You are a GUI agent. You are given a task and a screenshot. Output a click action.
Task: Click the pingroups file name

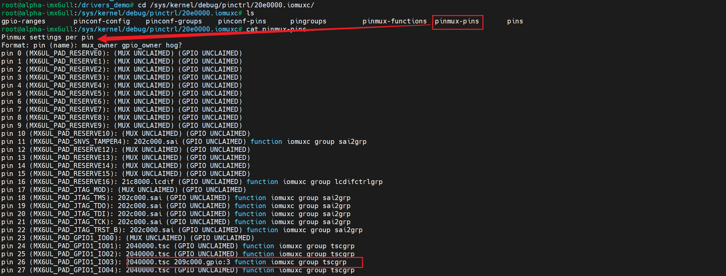click(308, 21)
